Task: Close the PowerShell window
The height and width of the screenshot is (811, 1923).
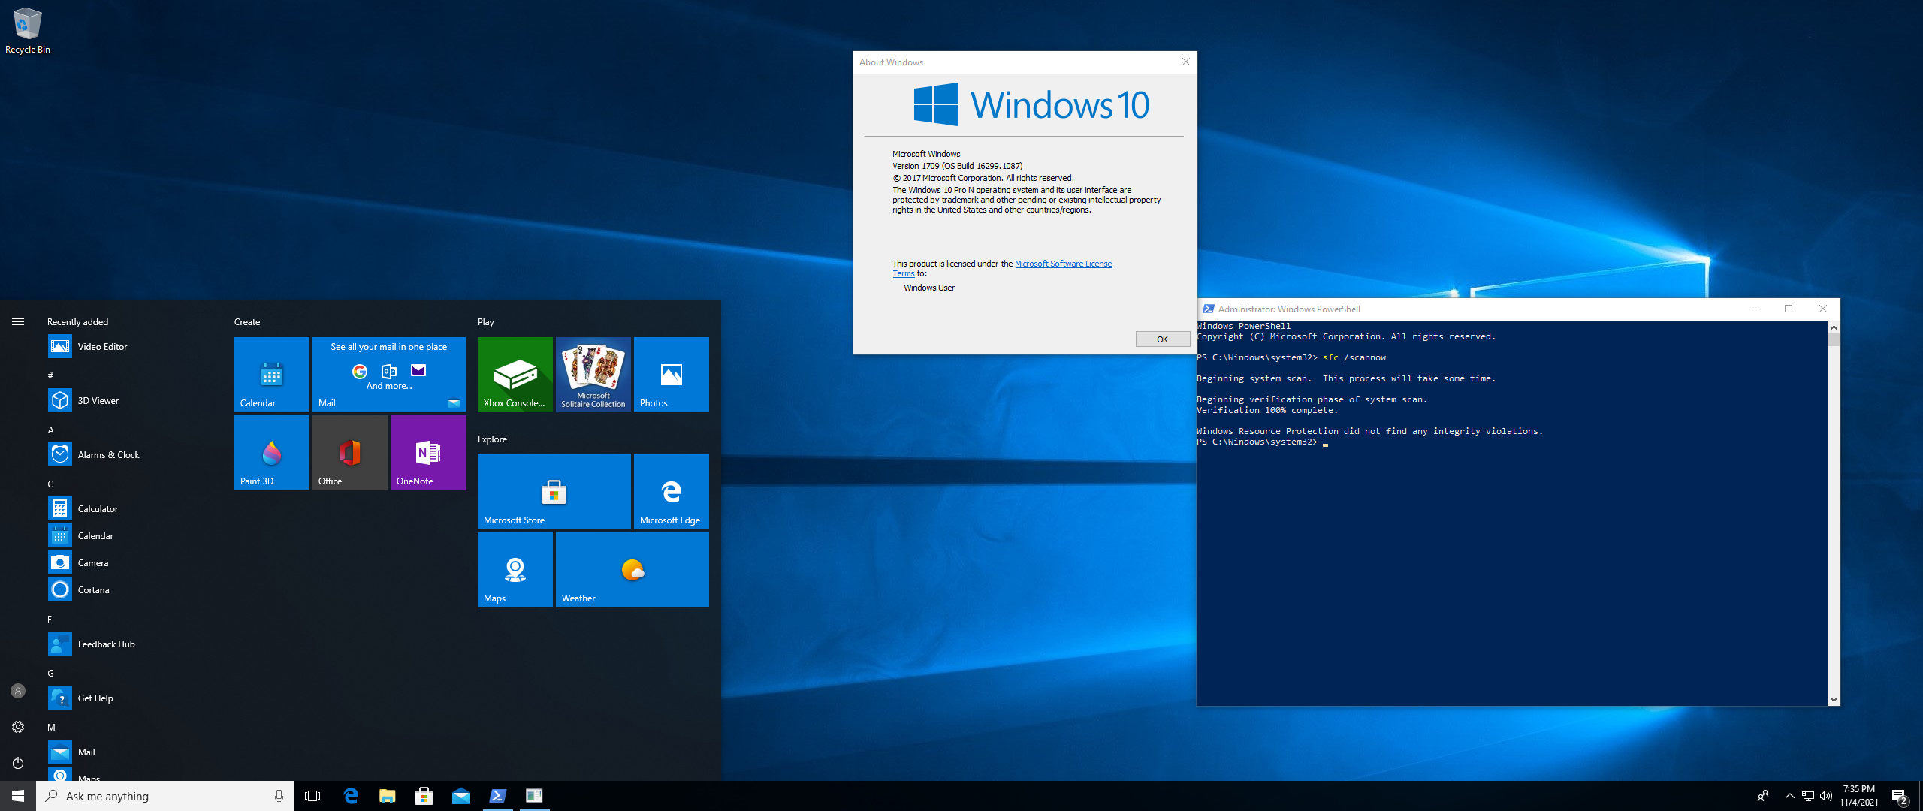Action: pos(1822,309)
